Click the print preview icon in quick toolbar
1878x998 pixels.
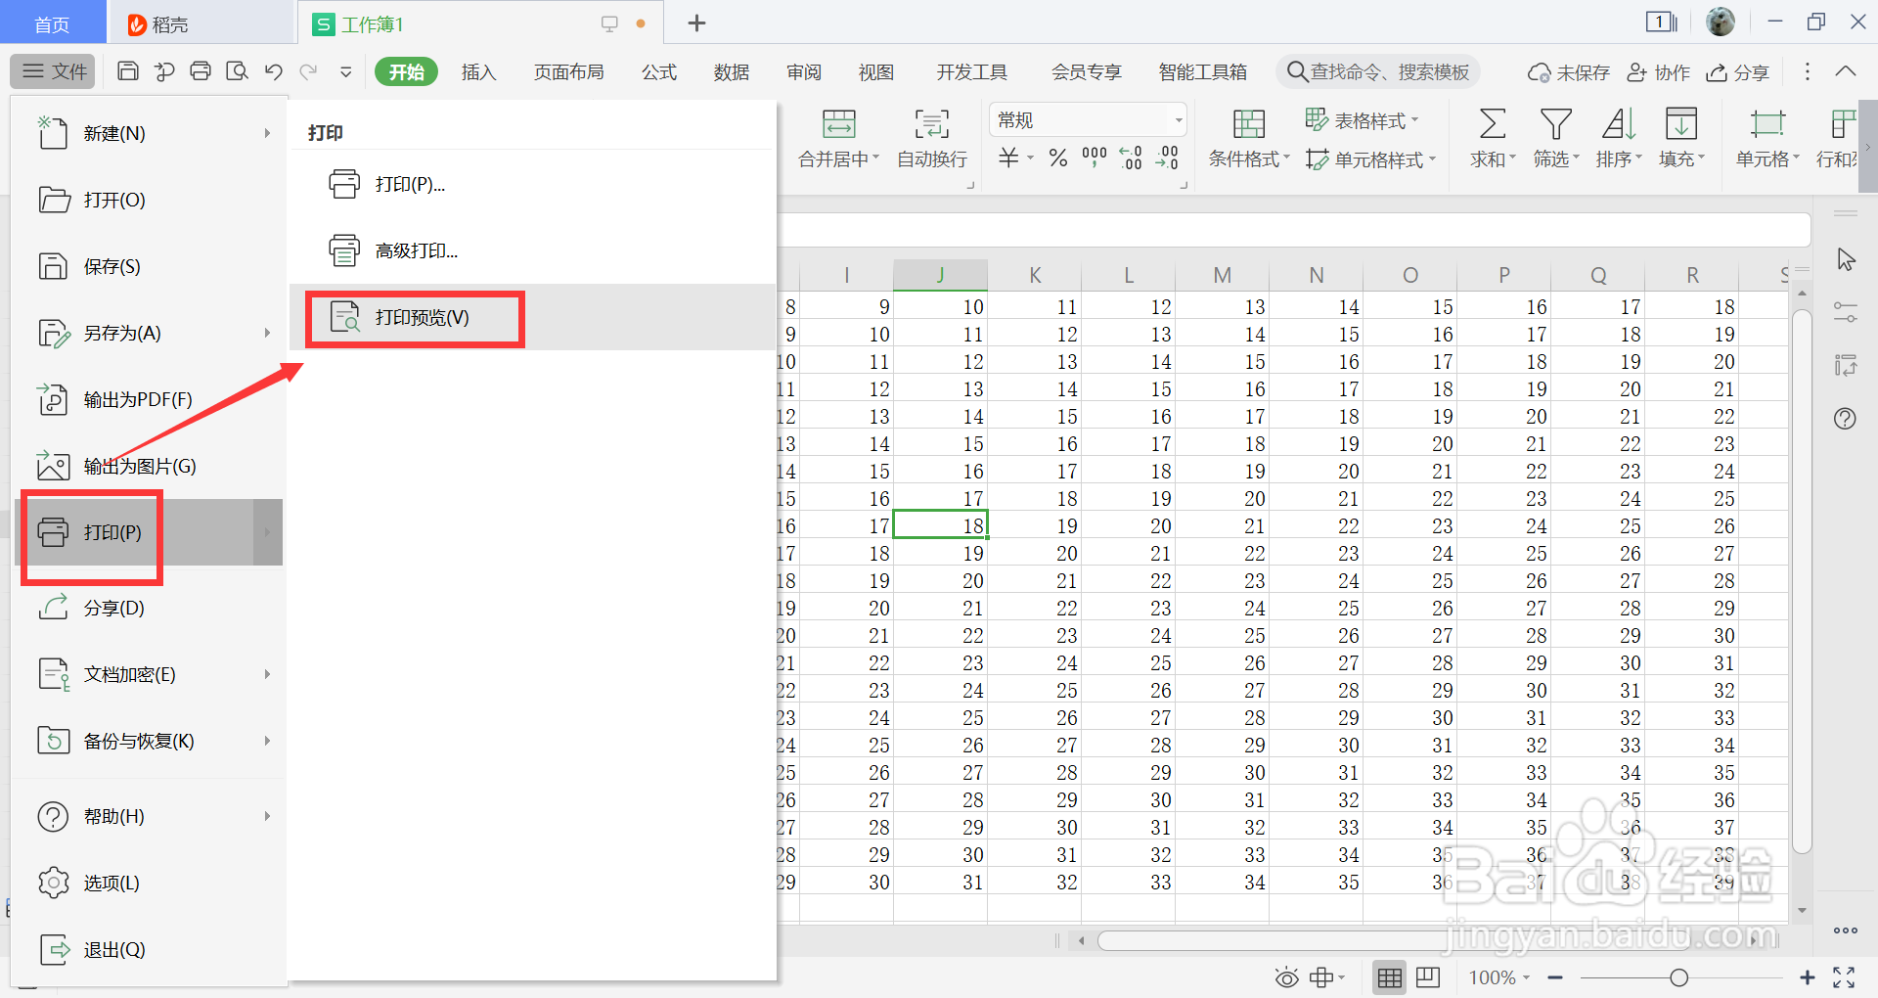coord(237,71)
